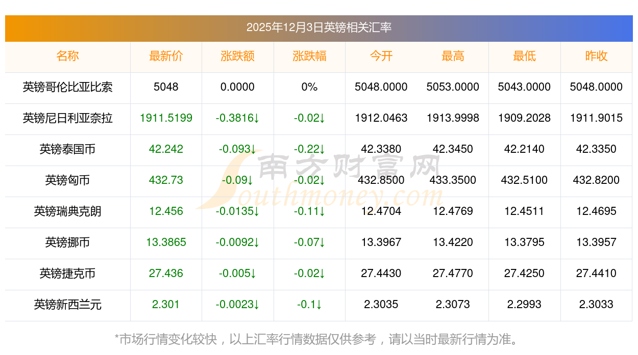
Task: Click the 涨跌幅 column header
Action: [x=309, y=56]
